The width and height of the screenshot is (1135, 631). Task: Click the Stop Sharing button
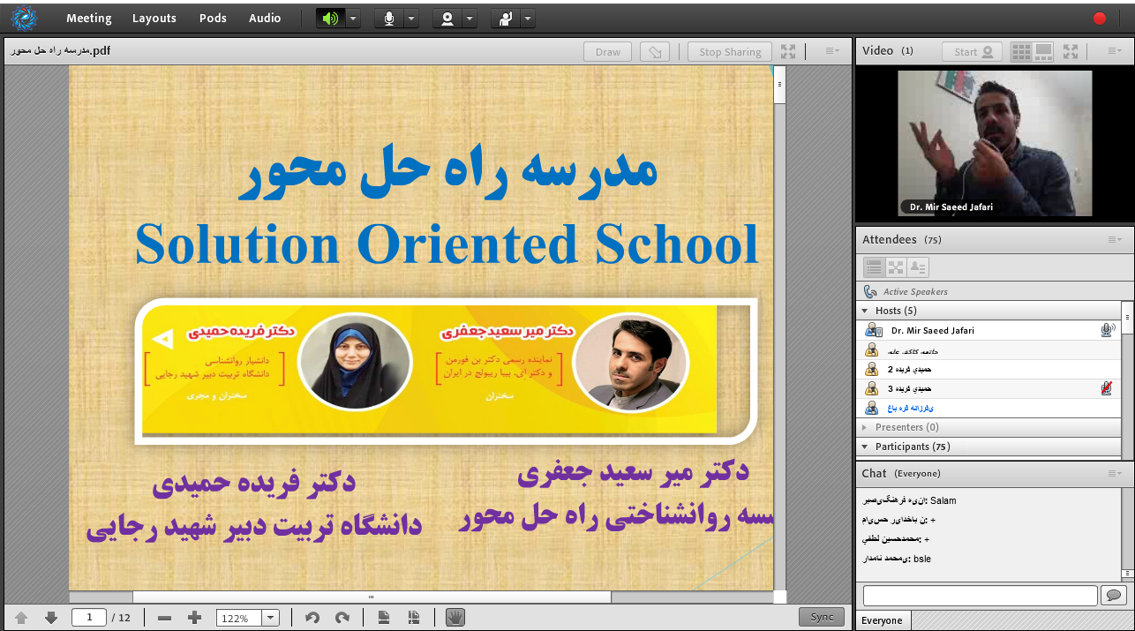pos(729,52)
